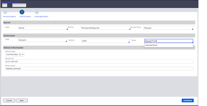Click Destination District field Delhi
The image size is (207, 106).
tap(106, 41)
